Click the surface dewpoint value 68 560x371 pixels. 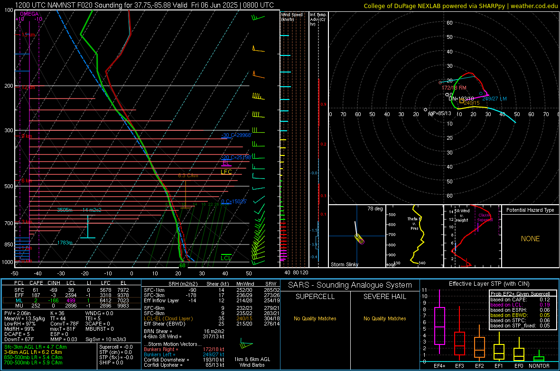[x=183, y=265]
